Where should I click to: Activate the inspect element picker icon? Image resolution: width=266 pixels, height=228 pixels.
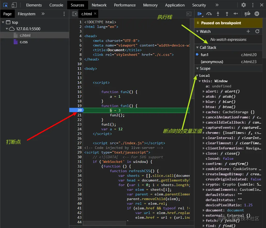pyautogui.click(x=5, y=5)
